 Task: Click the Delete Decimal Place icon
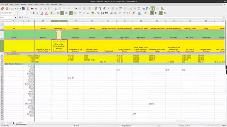coord(115,13)
